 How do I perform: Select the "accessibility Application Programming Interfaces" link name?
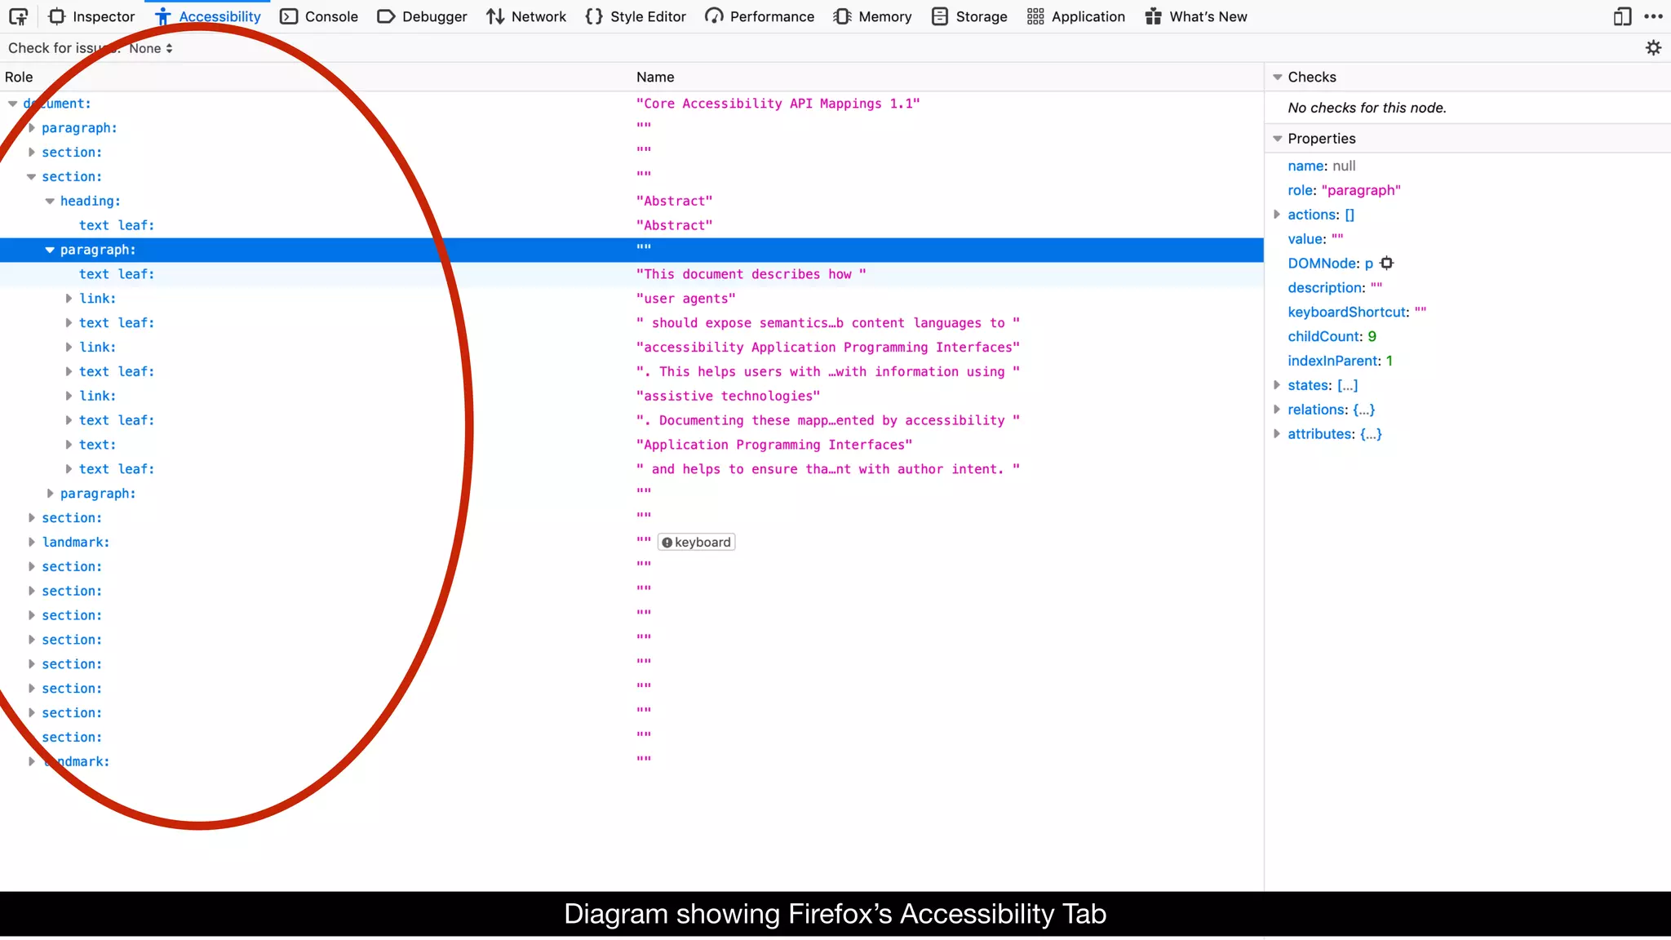(x=827, y=348)
